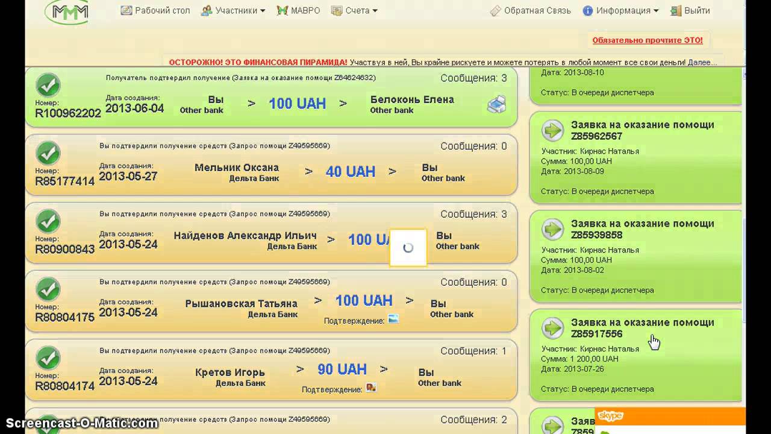
Task: Click the Участники people icon
Action: pyautogui.click(x=207, y=10)
